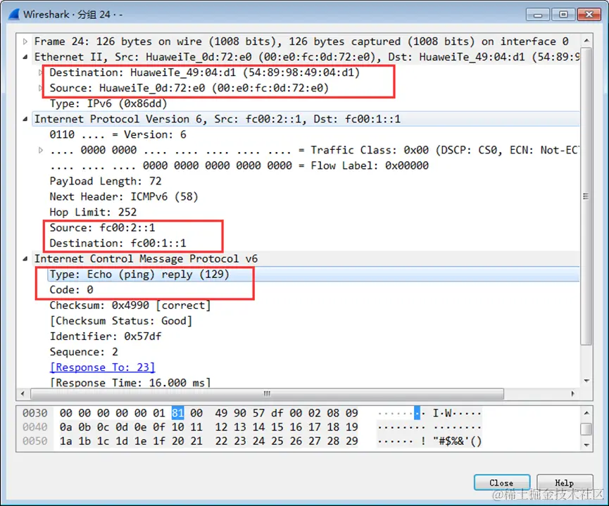The image size is (609, 506).
Task: Click hex offset 0050
Action: tap(35, 441)
